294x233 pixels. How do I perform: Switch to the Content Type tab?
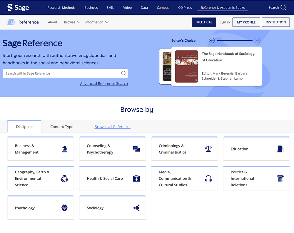(x=62, y=127)
